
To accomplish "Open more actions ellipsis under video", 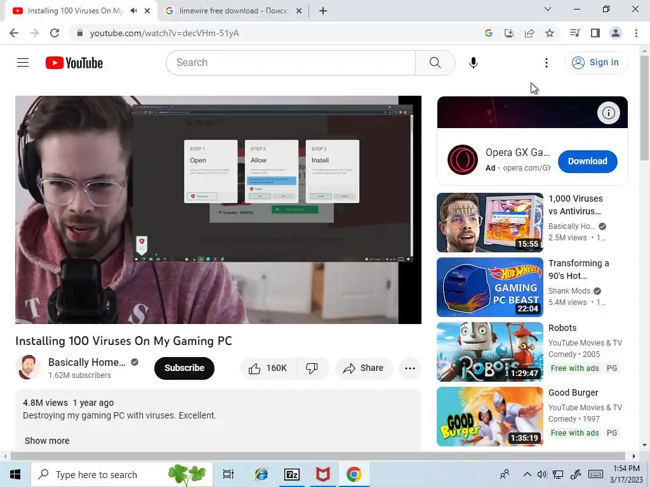I will (x=410, y=368).
